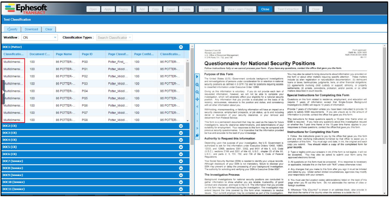Click the Apply toolbar button
The width and height of the screenshot is (389, 197).
tap(108, 9)
